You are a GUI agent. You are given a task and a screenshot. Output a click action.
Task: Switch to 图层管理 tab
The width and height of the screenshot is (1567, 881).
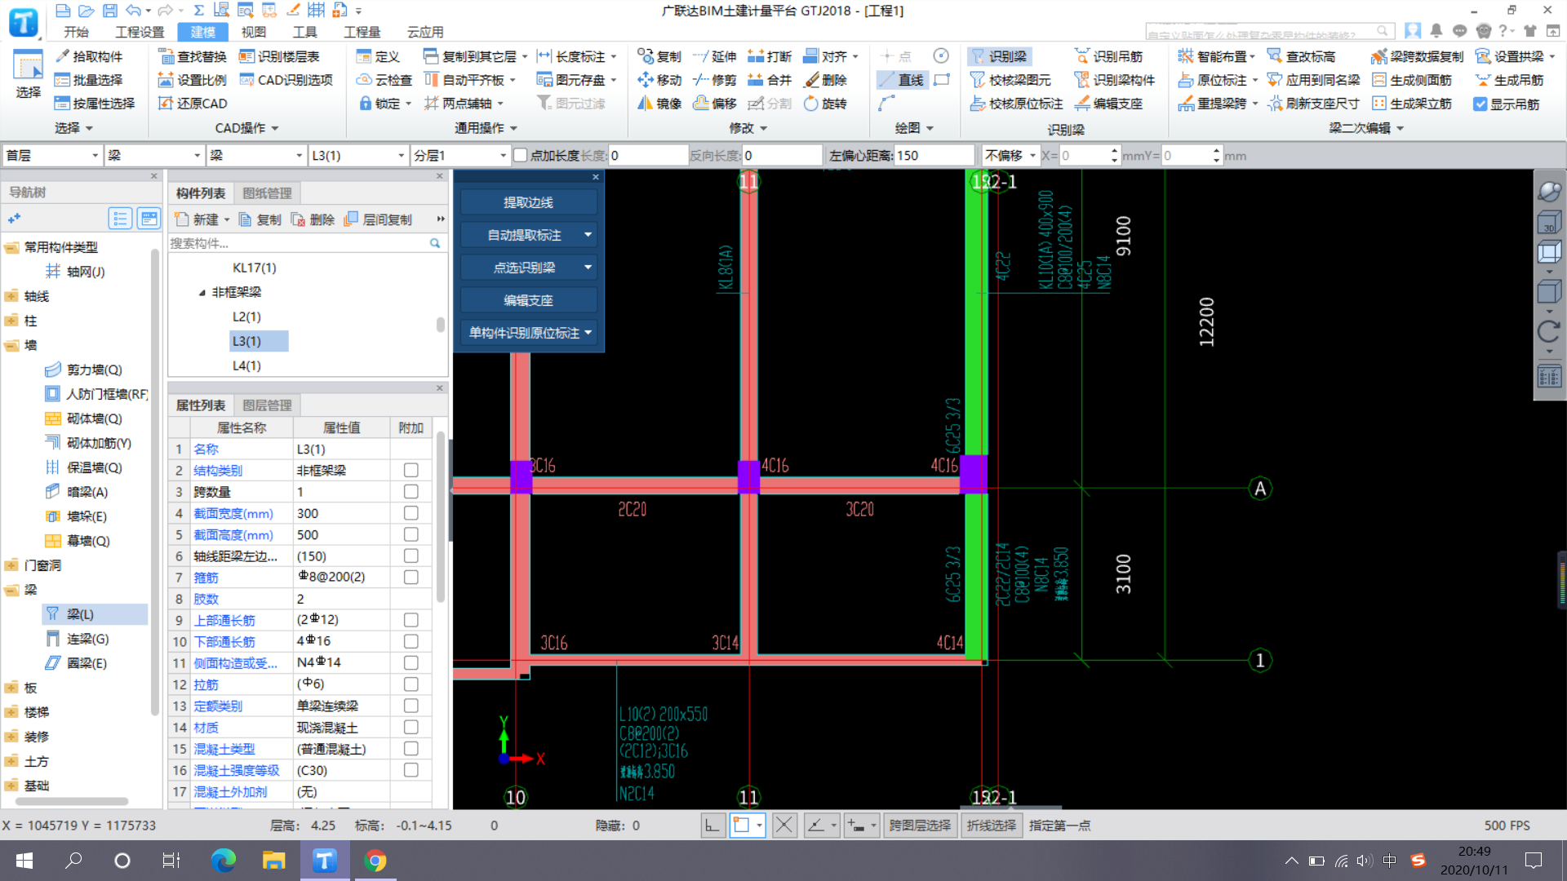(267, 405)
